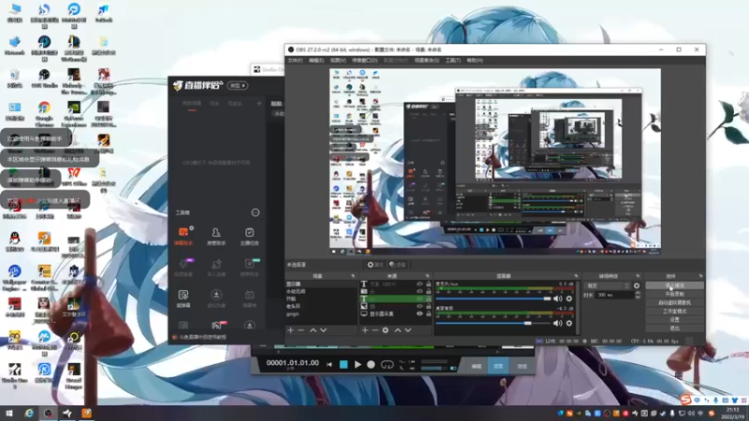Open 读弹幕 tool in 直播伴侣

pyautogui.click(x=184, y=298)
